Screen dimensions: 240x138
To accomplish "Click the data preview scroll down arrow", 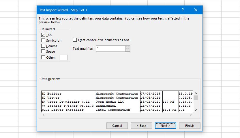I will [196, 110].
